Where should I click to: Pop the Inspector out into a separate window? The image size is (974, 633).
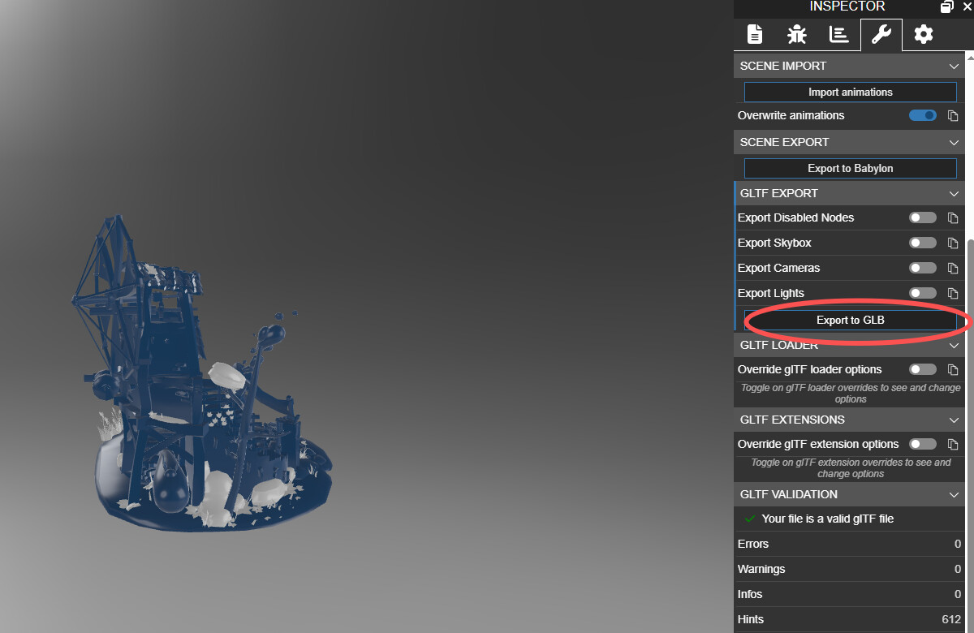tap(946, 6)
